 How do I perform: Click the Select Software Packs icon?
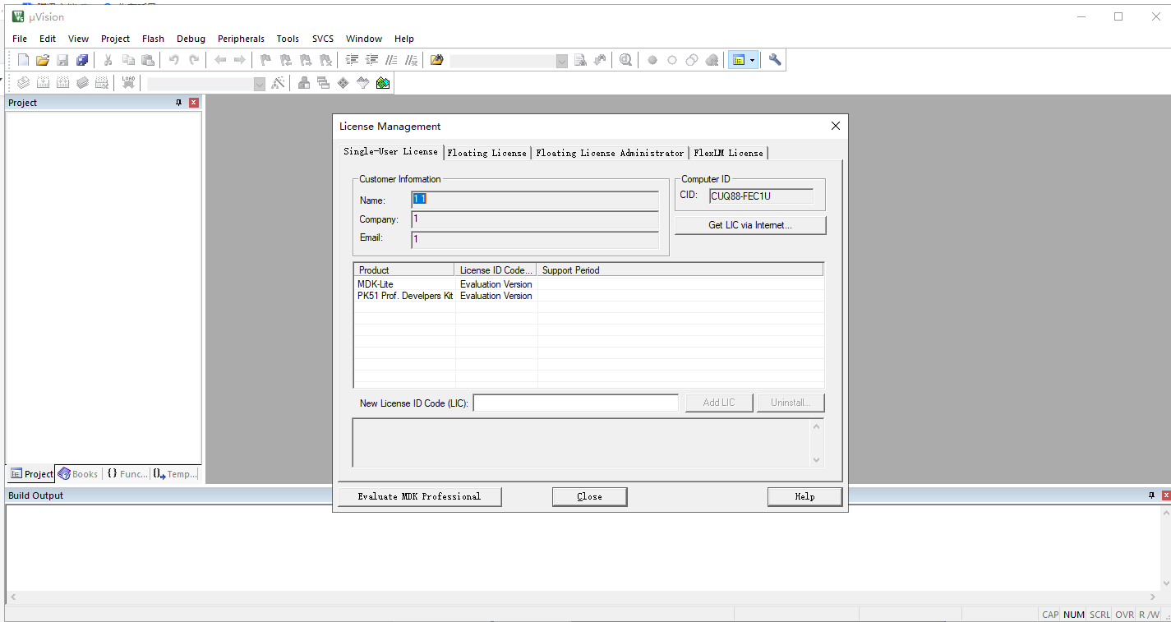click(362, 82)
